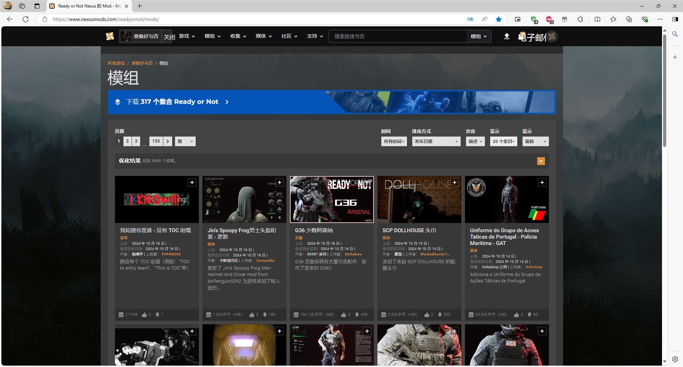
Task: Add TOC prefix mod to collection plus icon
Action: tap(192, 182)
